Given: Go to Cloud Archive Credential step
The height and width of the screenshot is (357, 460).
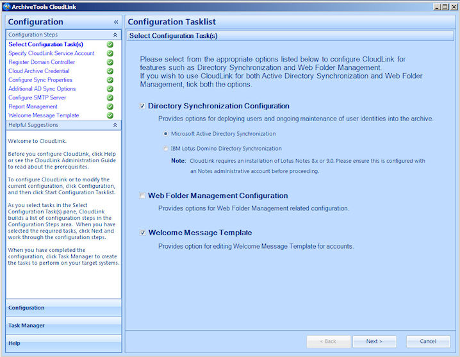Looking at the screenshot, I should (39, 71).
